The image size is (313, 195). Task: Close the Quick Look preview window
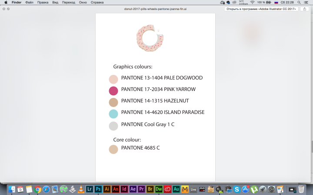pos(4,9)
